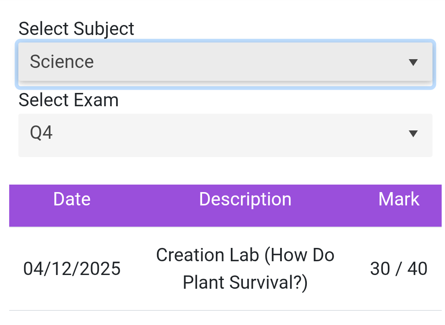Click the arrow icon beside Q4

click(413, 134)
